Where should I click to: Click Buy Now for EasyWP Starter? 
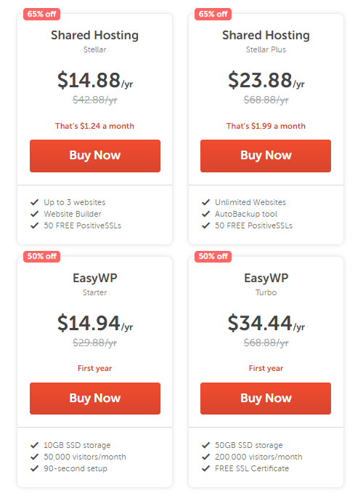click(x=95, y=399)
